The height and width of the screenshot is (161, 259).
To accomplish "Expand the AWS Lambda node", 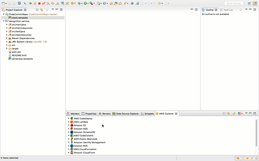I will tap(69, 122).
